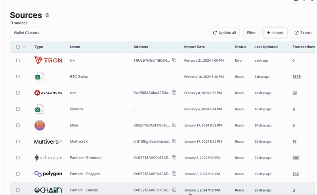Copy the Fantom - Ethereum address
This screenshot has height=195, width=317.
[x=174, y=157]
